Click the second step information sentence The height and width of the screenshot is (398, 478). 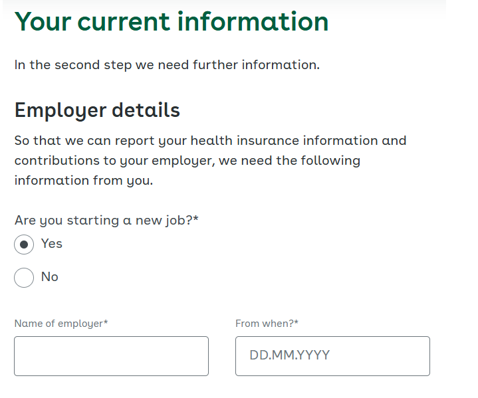(167, 65)
